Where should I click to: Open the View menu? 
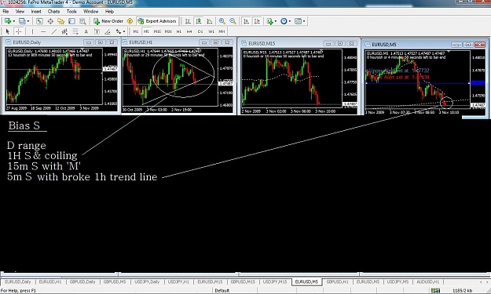(x=20, y=12)
